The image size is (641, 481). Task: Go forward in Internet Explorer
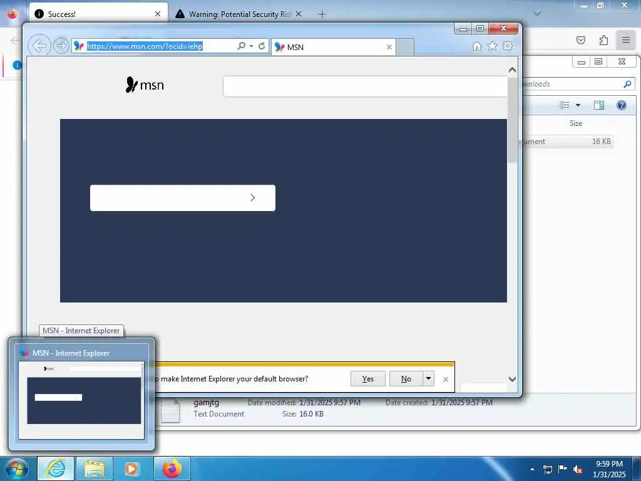(x=61, y=46)
